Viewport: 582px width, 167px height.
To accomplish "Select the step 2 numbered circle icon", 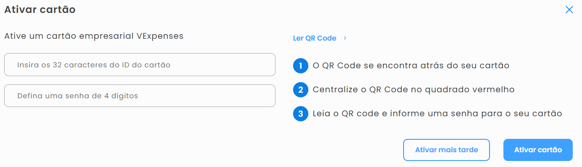I will (x=300, y=89).
